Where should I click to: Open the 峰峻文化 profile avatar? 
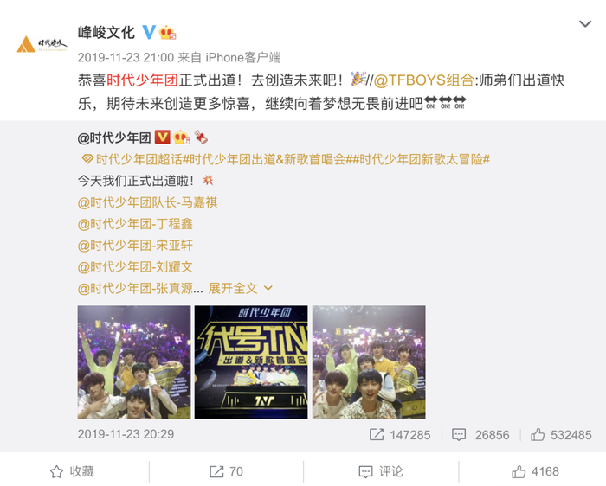(x=42, y=44)
